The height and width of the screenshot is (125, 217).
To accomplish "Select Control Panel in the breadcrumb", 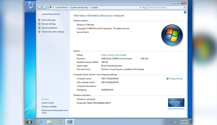I will click(61, 7).
